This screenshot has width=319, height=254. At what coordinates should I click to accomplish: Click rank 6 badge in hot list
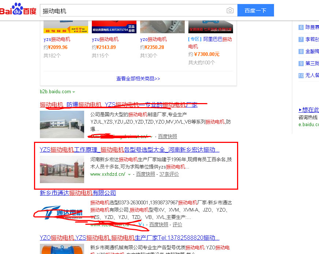301,27
